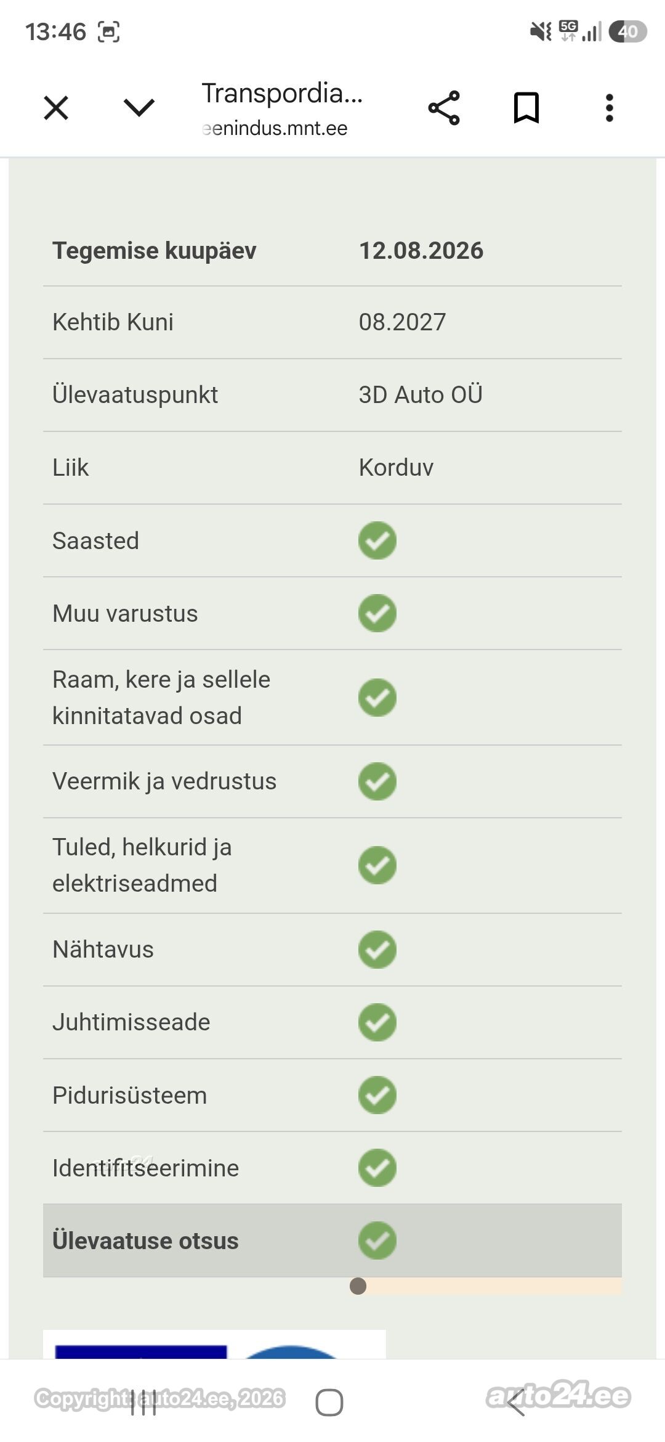665x1442 pixels.
Task: Tap the Tegemise kuupäev date 12.08.2026
Action: [x=421, y=251]
